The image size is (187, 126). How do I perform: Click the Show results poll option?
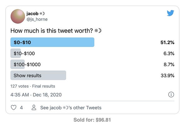click(x=38, y=75)
